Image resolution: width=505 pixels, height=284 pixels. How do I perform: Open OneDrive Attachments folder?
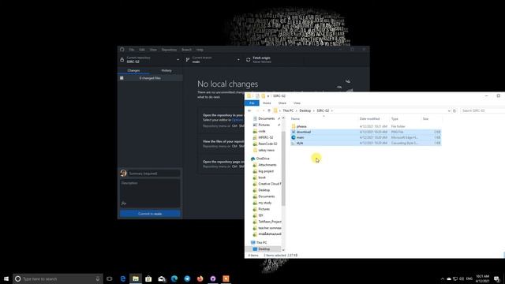(267, 165)
